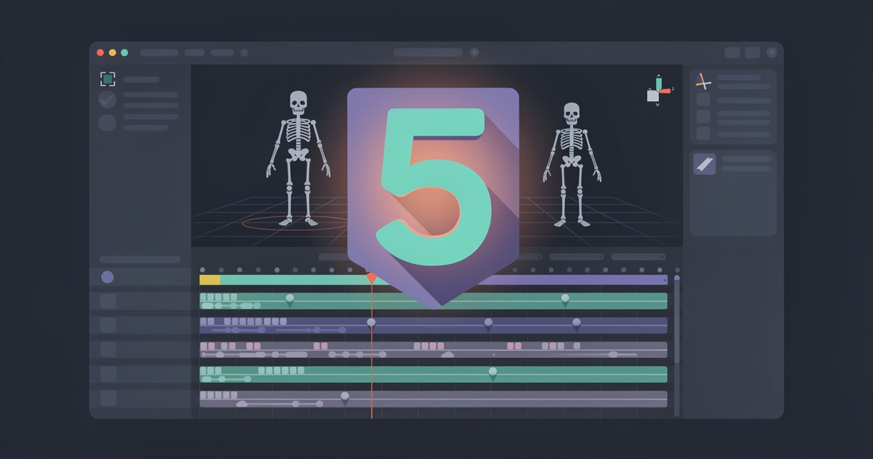Click the large 5 badge in the center
Image resolution: width=873 pixels, height=459 pixels.
tap(433, 197)
